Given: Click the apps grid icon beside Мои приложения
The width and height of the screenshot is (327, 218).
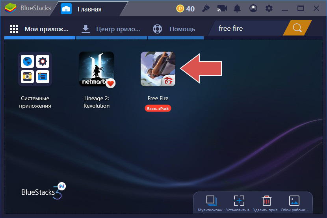Looking at the screenshot, I should 14,29.
